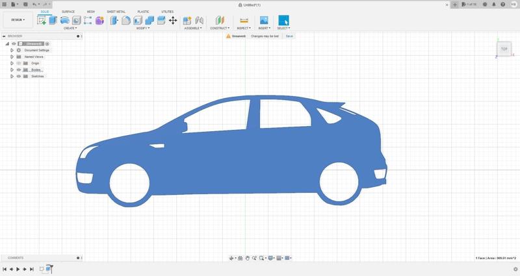Viewport: 520px width, 276px height.
Task: Click the Save link in unsaved notice
Action: pos(289,36)
